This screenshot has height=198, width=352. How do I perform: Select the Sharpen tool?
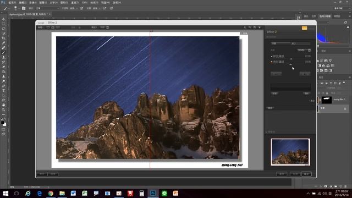click(3, 76)
